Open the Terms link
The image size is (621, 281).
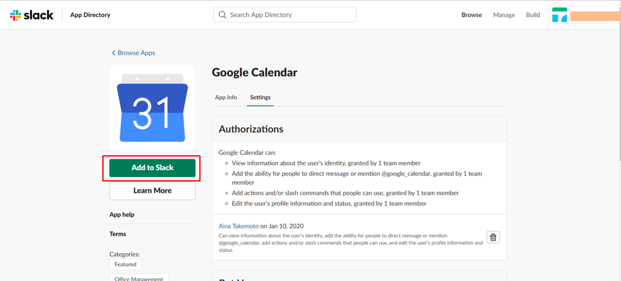click(x=117, y=234)
